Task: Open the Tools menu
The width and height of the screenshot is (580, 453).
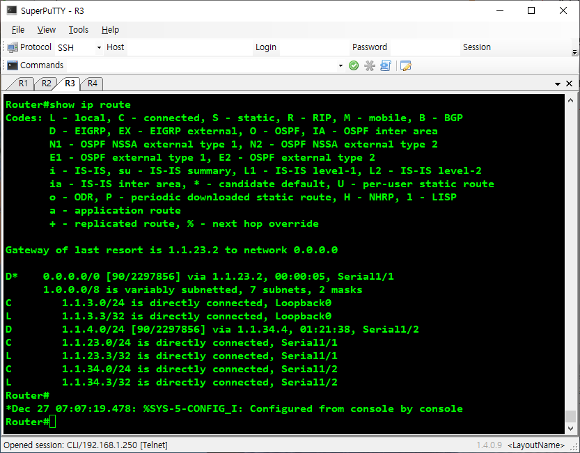Action: pos(79,30)
